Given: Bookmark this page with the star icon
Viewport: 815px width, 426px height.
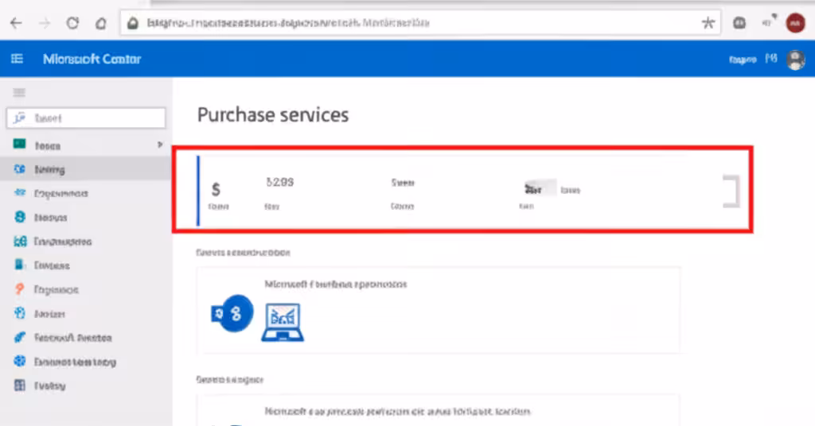Looking at the screenshot, I should pos(708,23).
